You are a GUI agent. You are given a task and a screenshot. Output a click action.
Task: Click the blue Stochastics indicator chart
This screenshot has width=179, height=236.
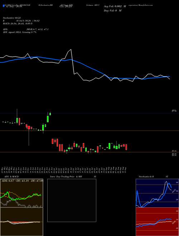click(x=157, y=193)
